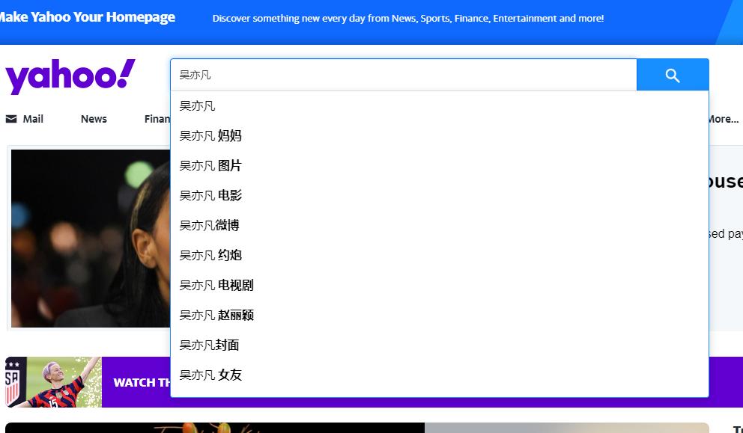Select suggestion 吴亦凡 约炮

tap(439, 255)
